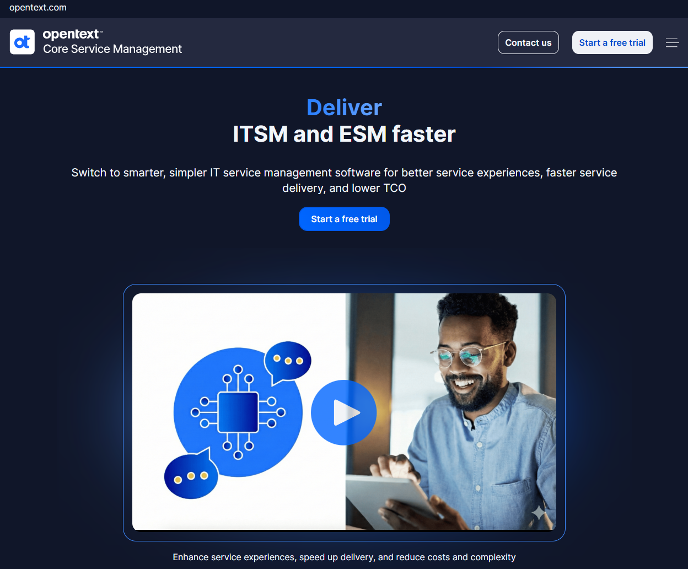Click the service experiences caption below video
The image size is (688, 569).
(344, 557)
